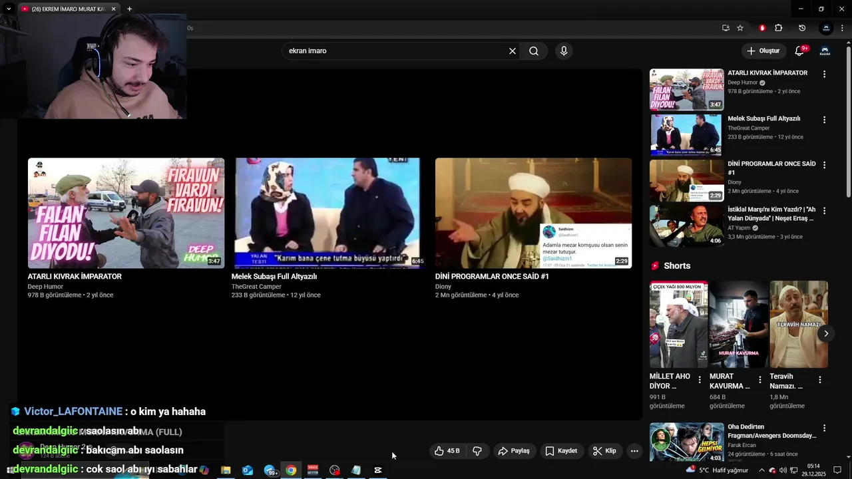Screen dimensions: 852x479
Task: Open AT Yapım channel link in sidebar
Action: [x=739, y=228]
